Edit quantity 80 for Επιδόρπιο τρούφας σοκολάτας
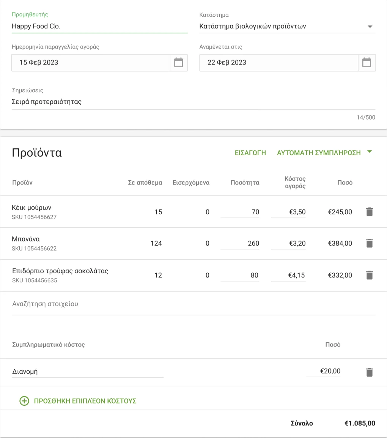 [240, 275]
